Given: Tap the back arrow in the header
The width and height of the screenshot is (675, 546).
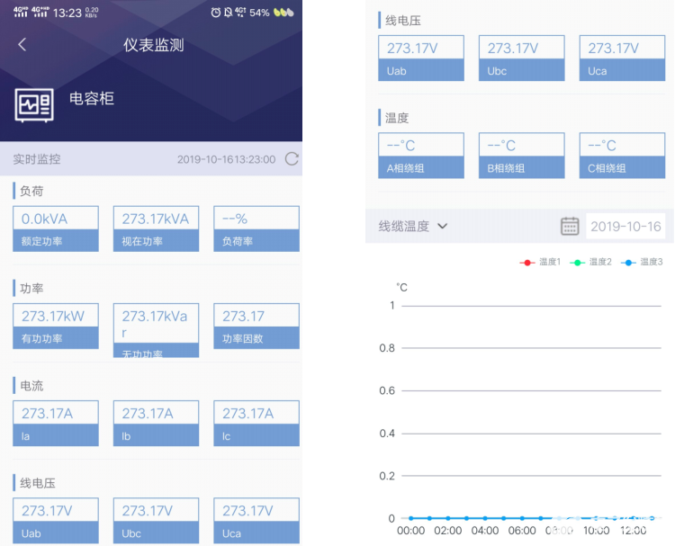Looking at the screenshot, I should point(22,44).
